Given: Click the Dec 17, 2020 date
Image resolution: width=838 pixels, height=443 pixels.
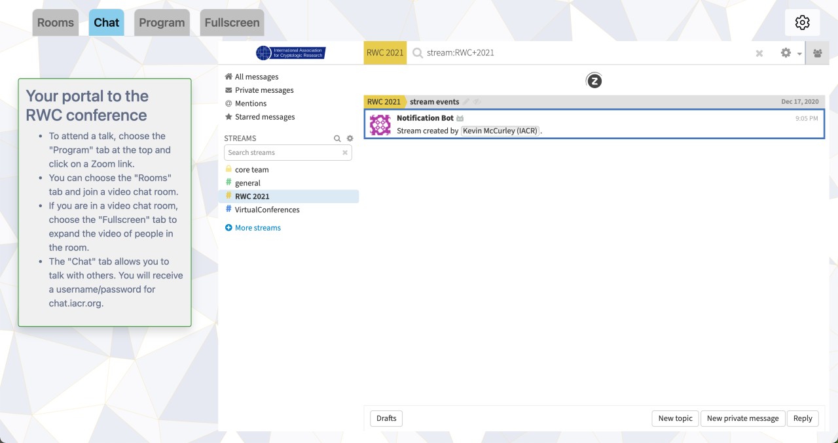Looking at the screenshot, I should (x=800, y=102).
